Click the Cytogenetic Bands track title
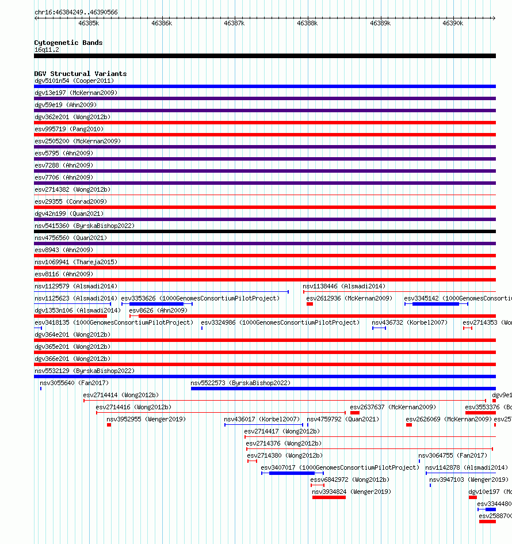Screen dimensions: 512x544 click(x=68, y=43)
